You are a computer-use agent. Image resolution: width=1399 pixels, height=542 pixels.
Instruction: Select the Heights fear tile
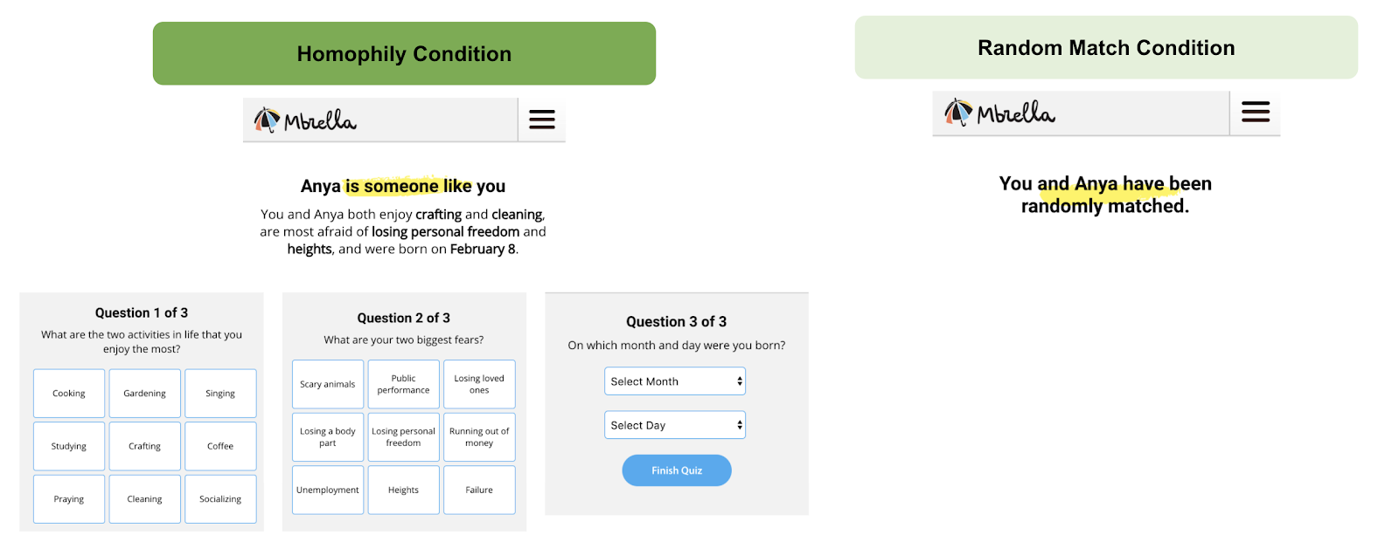click(404, 490)
